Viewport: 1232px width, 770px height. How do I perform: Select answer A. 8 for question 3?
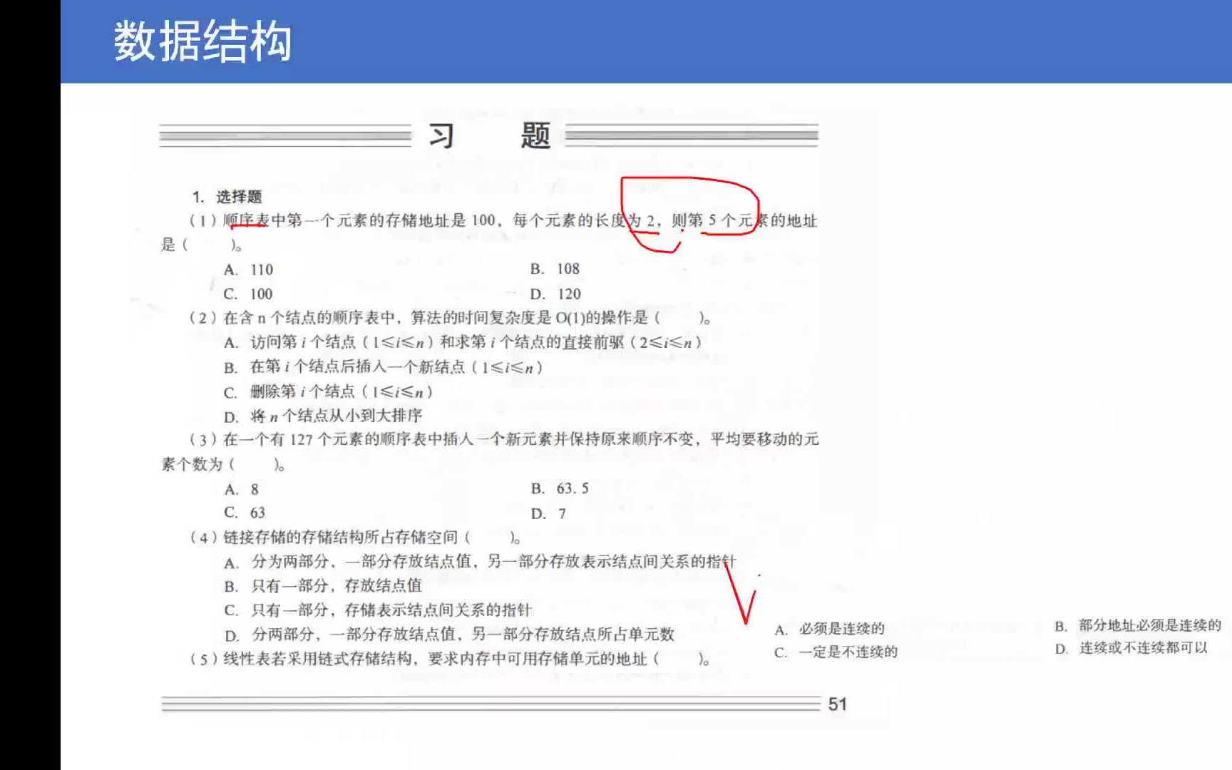pos(242,489)
